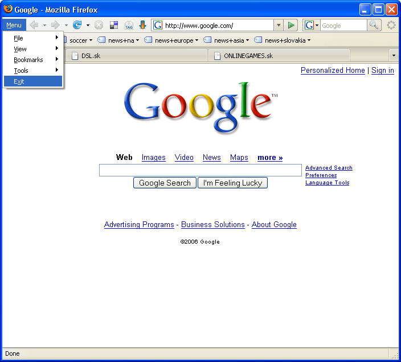Screen dimensions: 401x362
Task: Click the del.icio.us checkered icon
Action: (x=113, y=25)
